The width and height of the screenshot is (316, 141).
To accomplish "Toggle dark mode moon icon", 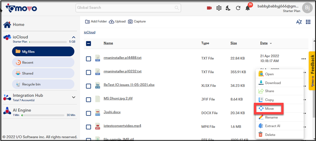I will pyautogui.click(x=228, y=8).
